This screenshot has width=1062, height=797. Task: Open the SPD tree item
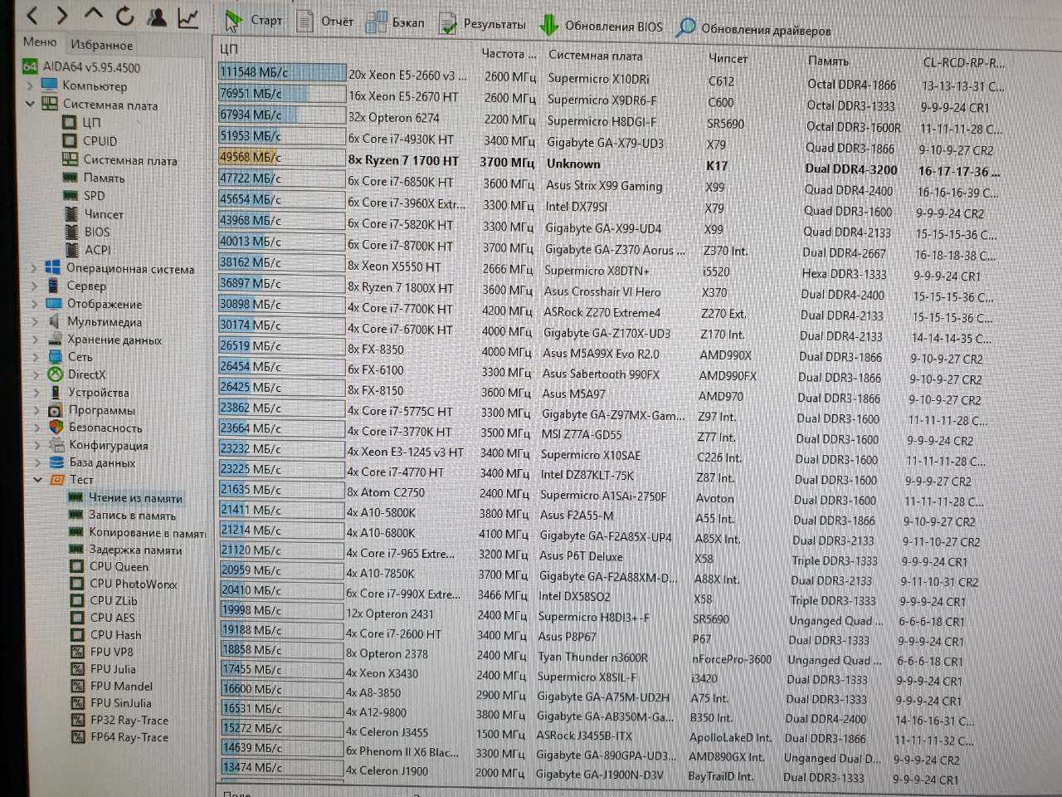point(85,196)
